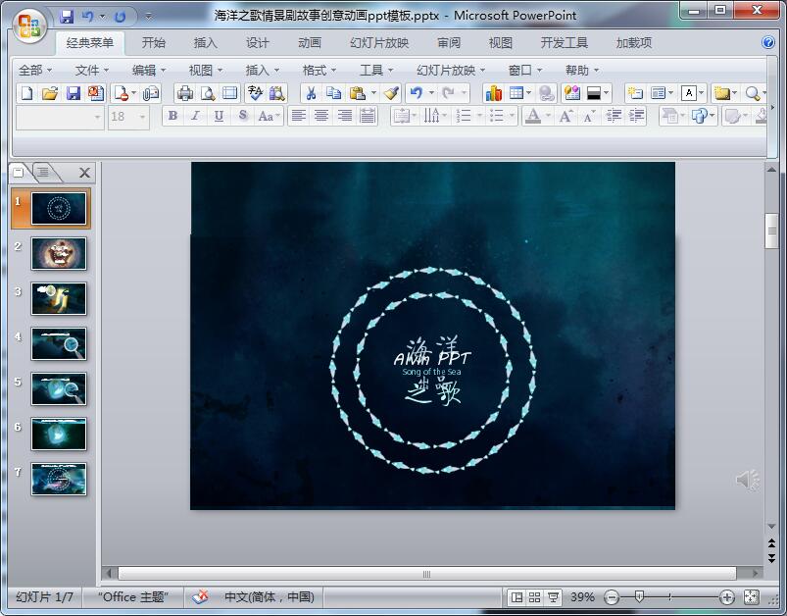Toggle Underline formatting

[x=219, y=116]
